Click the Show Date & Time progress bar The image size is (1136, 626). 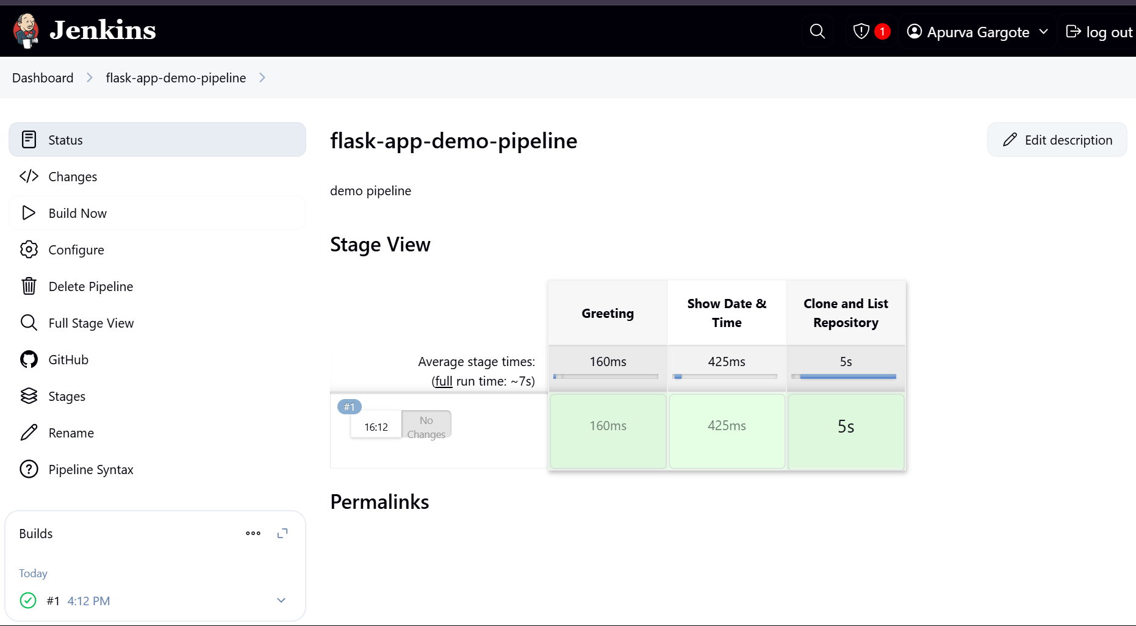(x=725, y=376)
